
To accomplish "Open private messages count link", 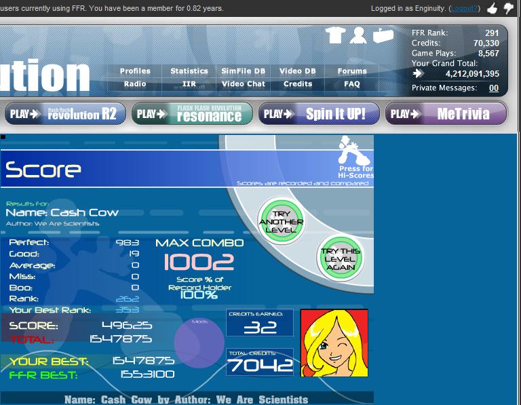I will click(494, 88).
